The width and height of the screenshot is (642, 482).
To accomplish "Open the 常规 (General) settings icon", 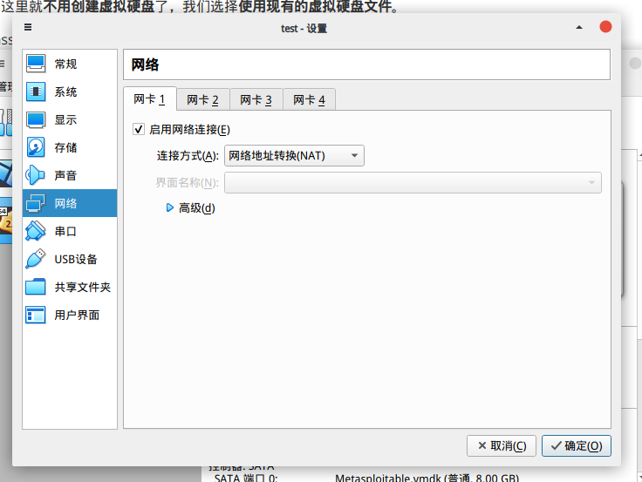I will point(36,64).
